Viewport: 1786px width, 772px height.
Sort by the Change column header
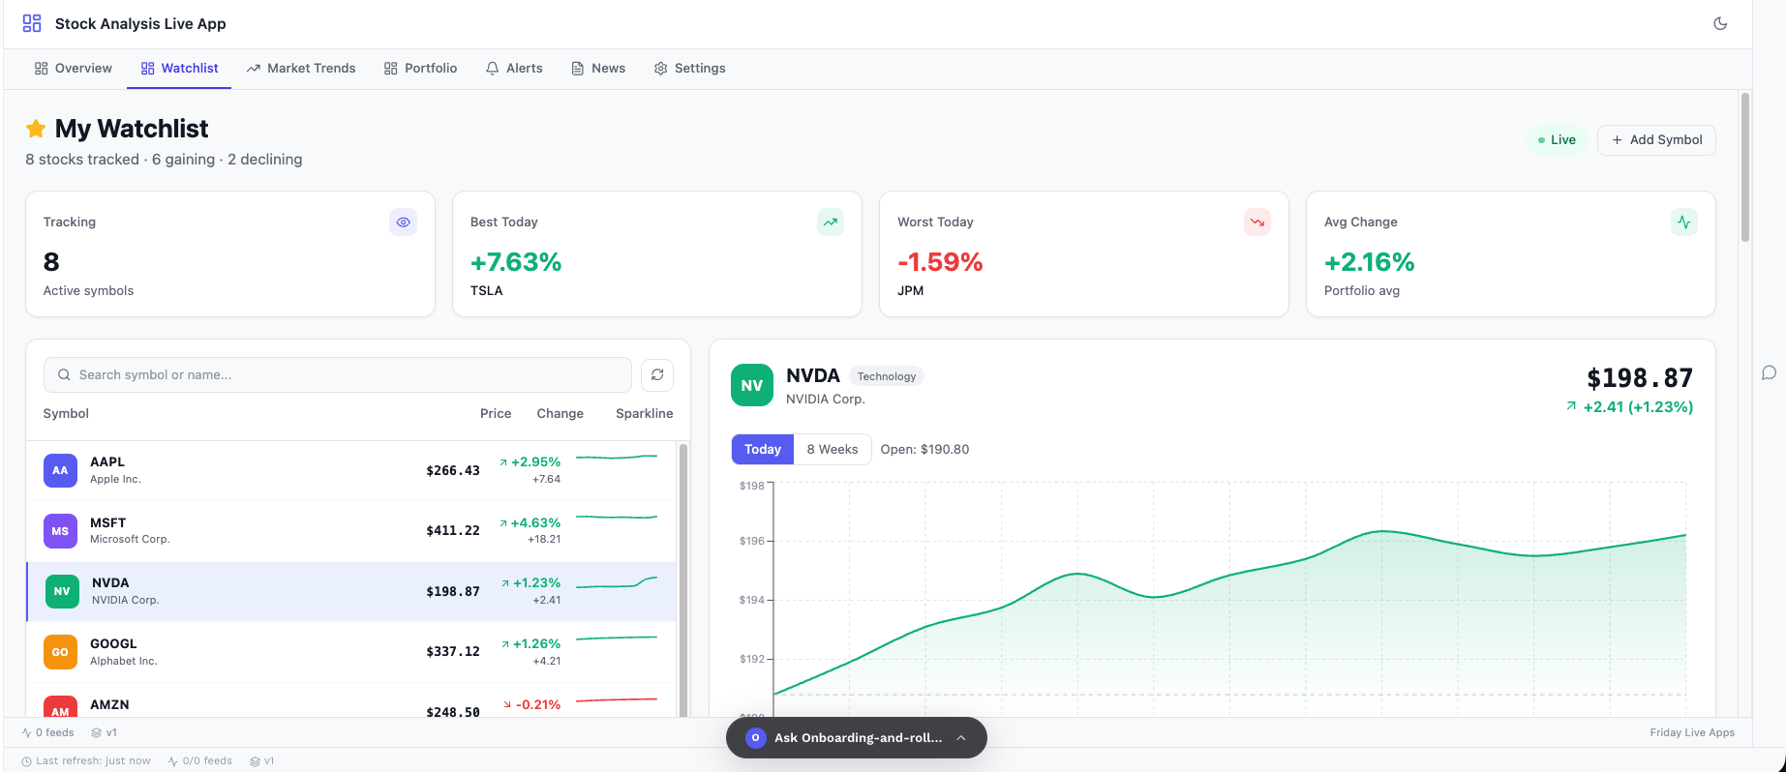pyautogui.click(x=560, y=413)
